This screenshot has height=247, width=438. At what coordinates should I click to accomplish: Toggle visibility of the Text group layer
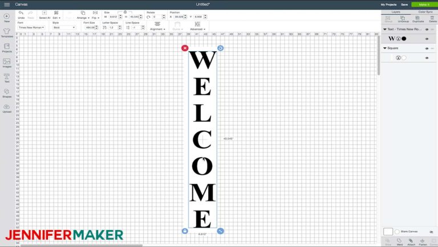[427, 29]
